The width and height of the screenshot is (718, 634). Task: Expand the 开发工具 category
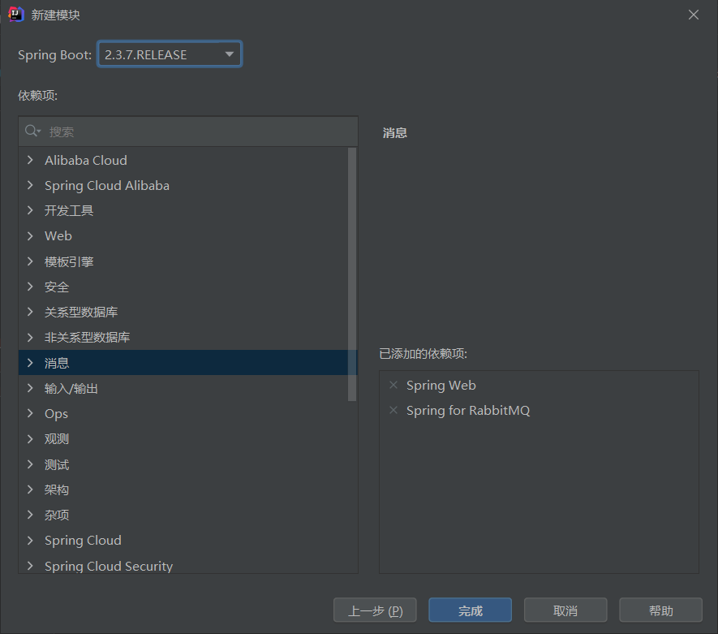click(x=30, y=210)
